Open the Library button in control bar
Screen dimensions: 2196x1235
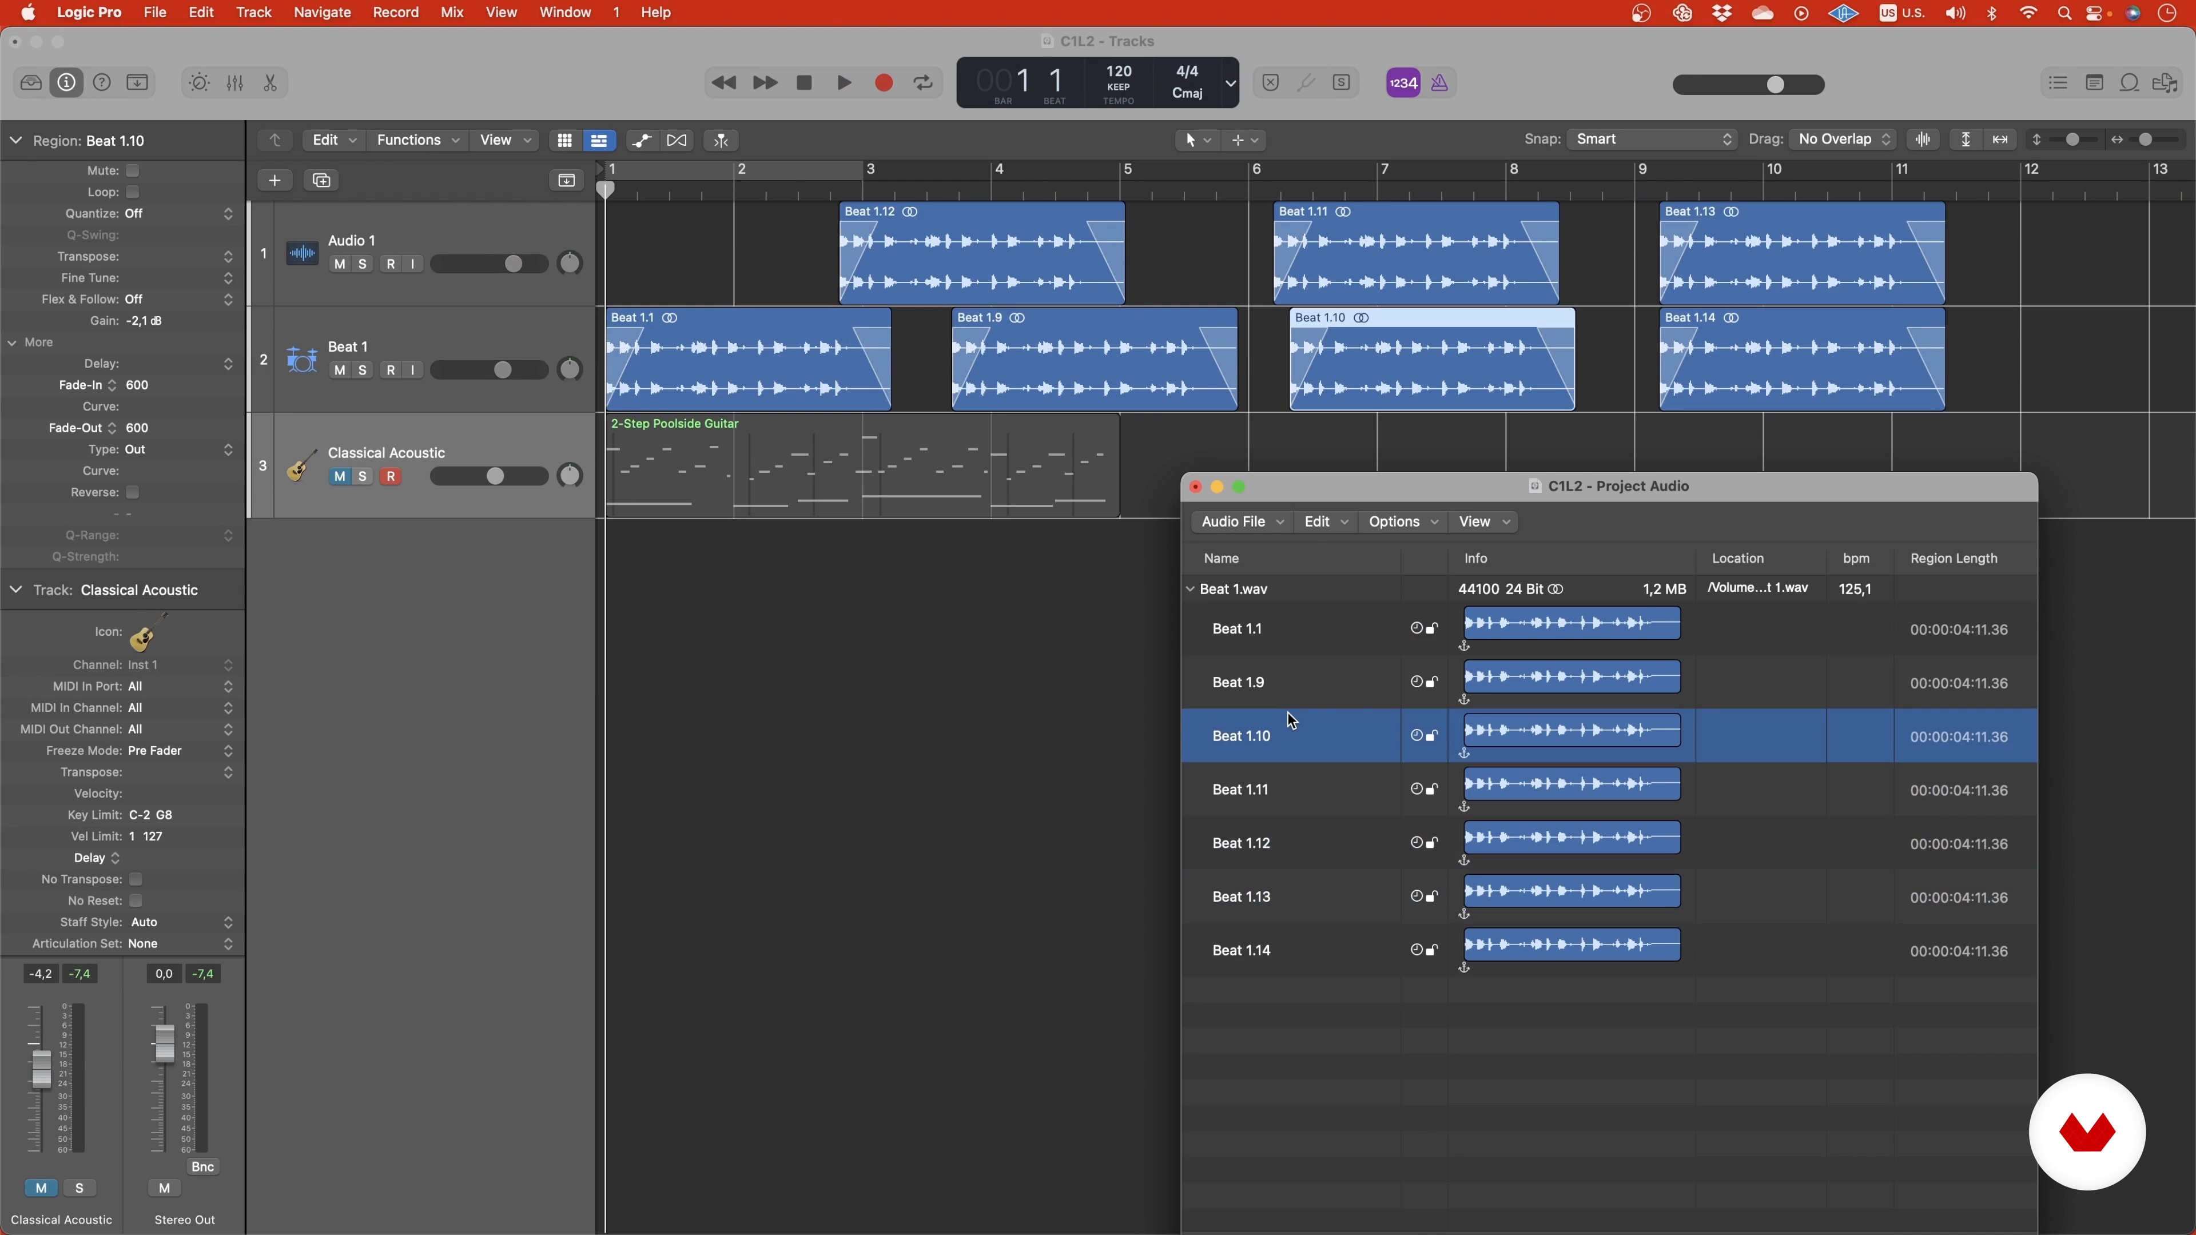coord(31,83)
